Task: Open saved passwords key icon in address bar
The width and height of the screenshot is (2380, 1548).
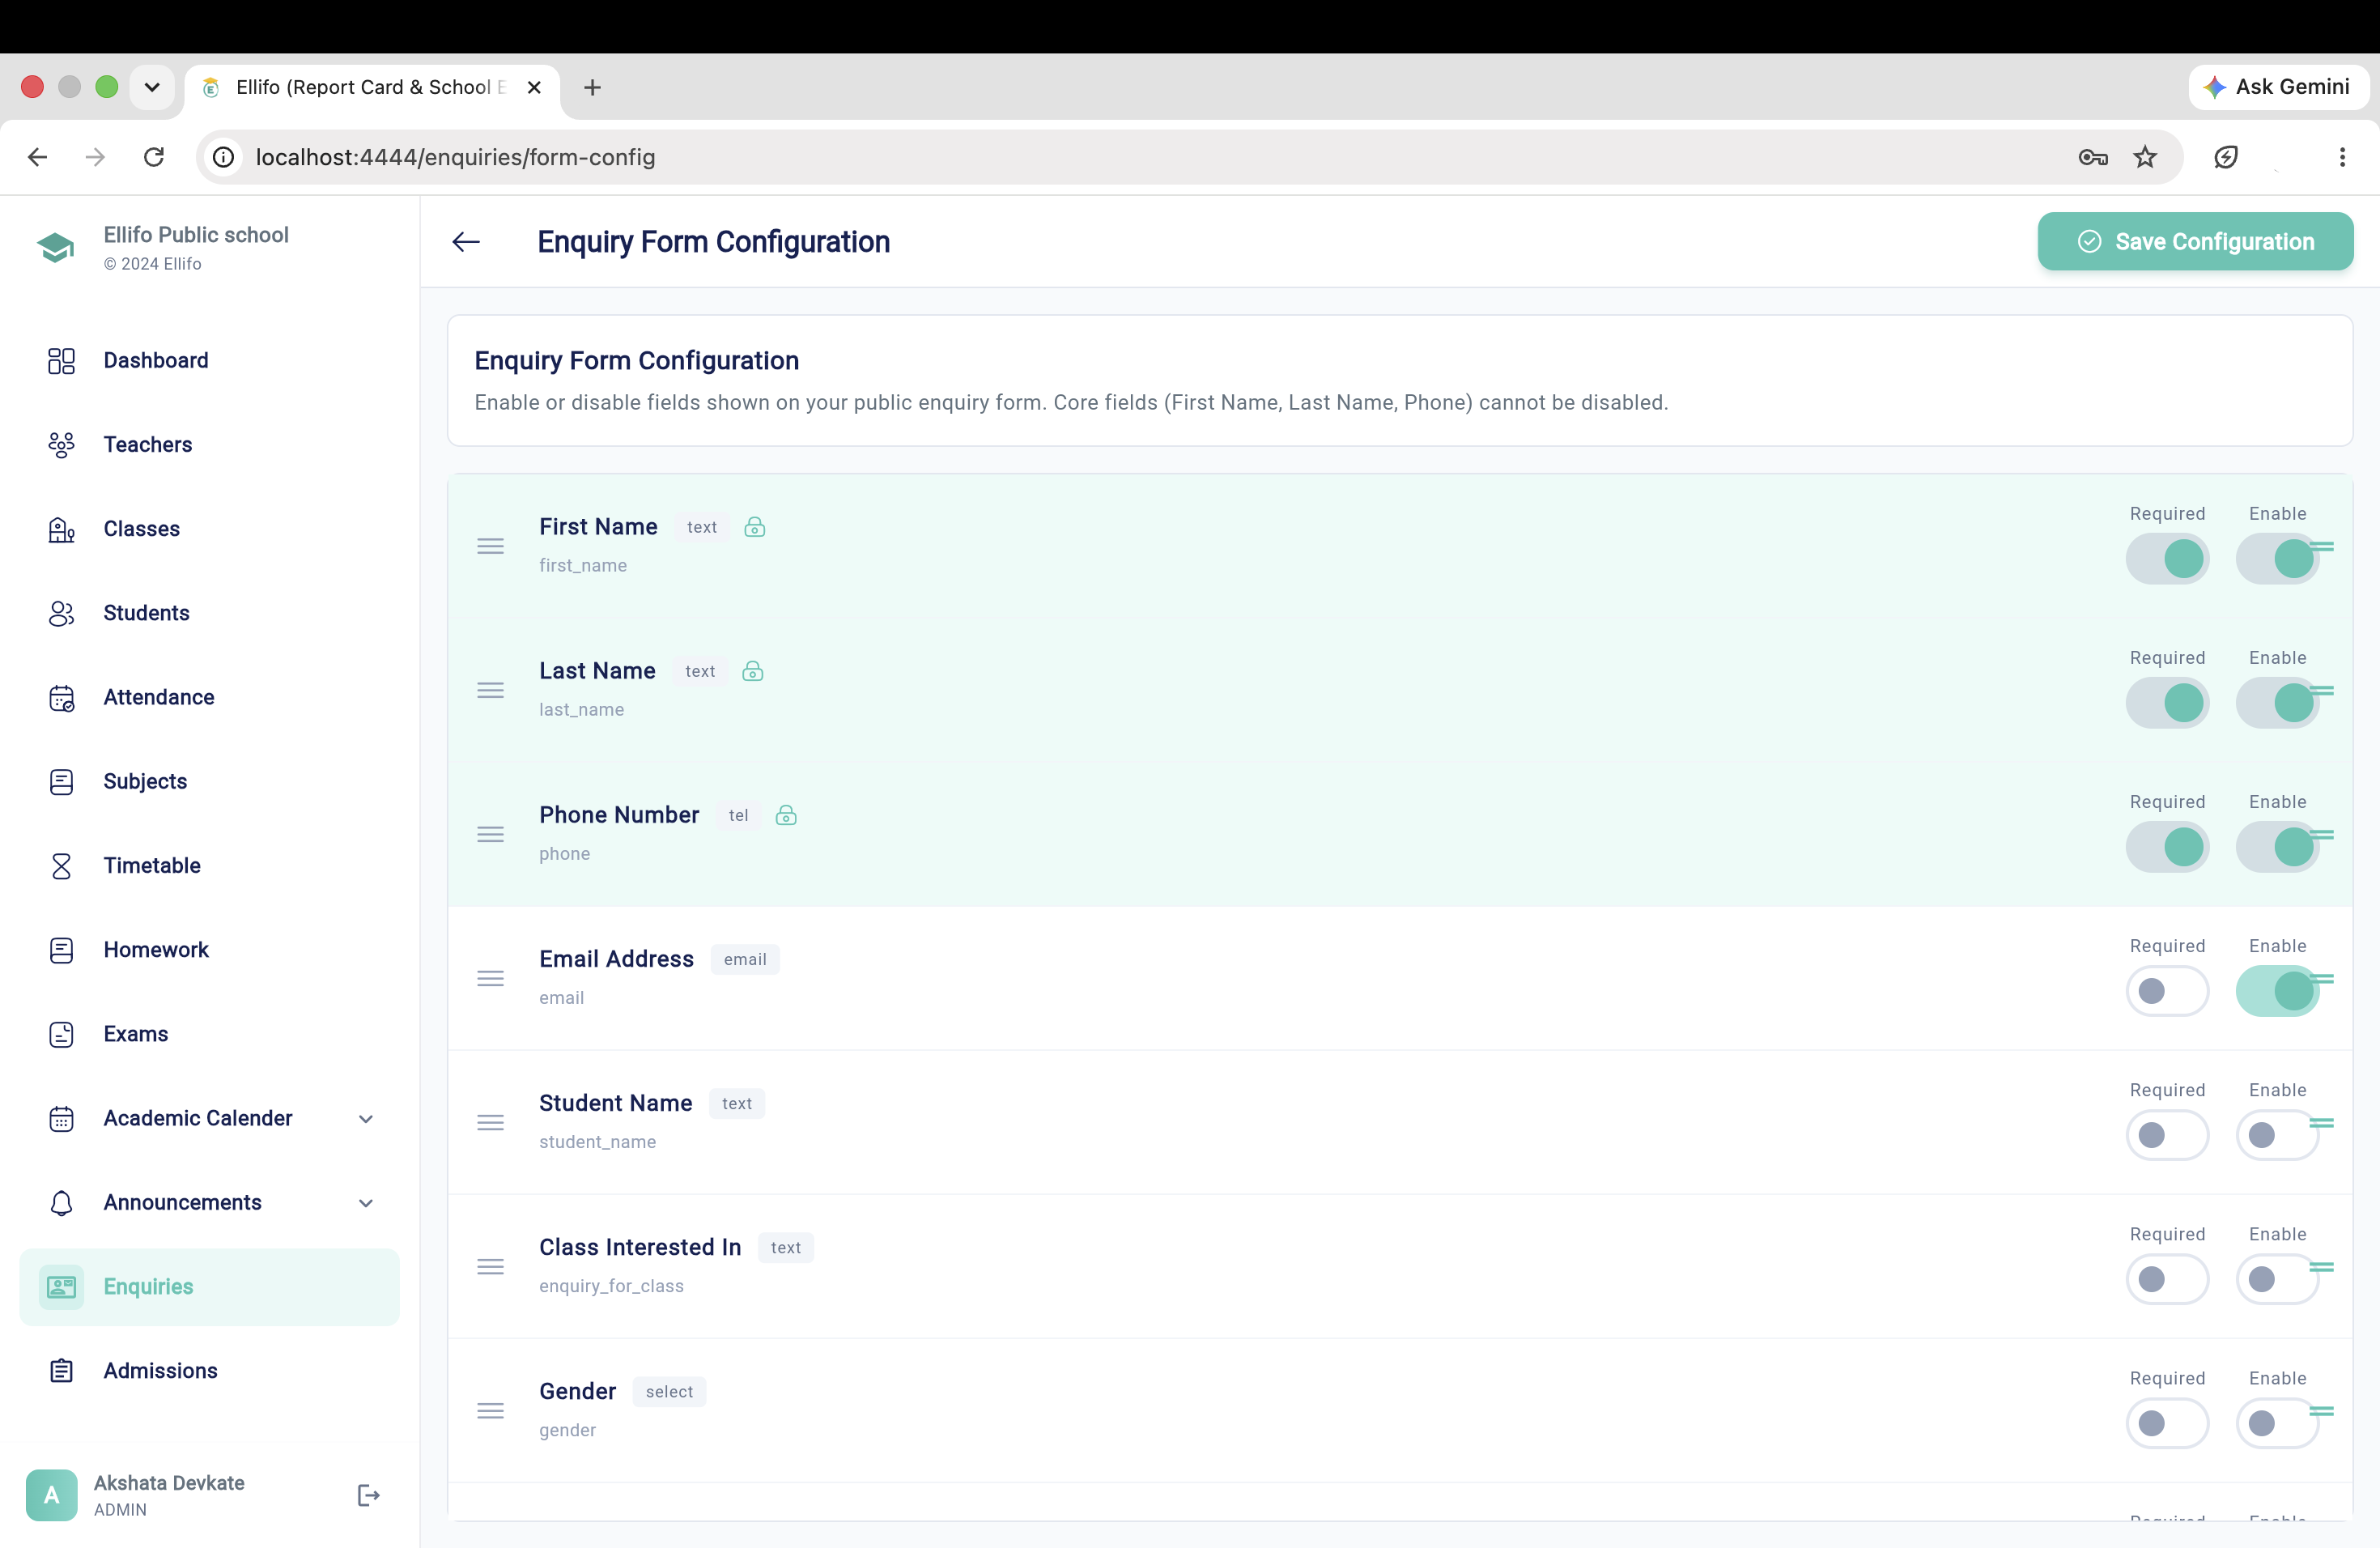Action: pyautogui.click(x=2093, y=157)
